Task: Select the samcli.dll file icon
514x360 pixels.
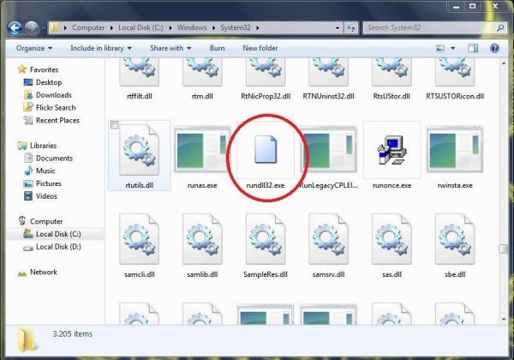Action: coord(140,239)
